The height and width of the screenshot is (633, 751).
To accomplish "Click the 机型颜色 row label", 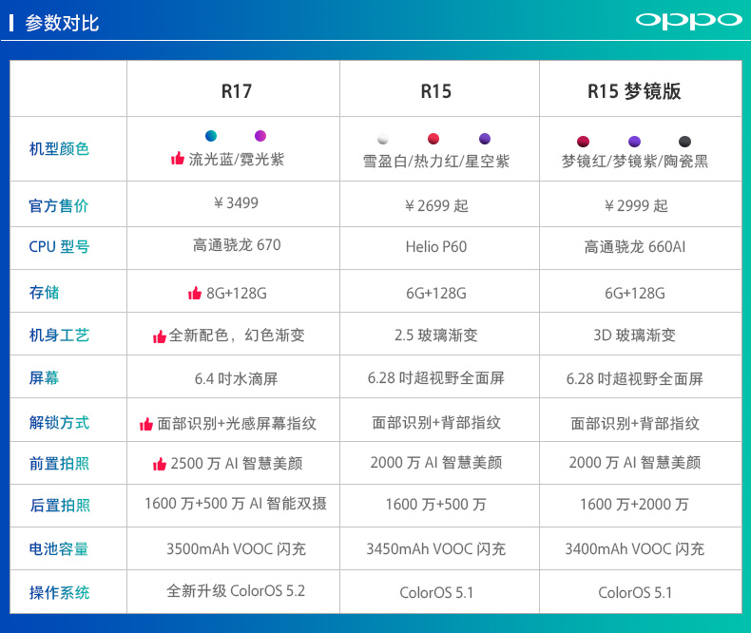I will 59,149.
